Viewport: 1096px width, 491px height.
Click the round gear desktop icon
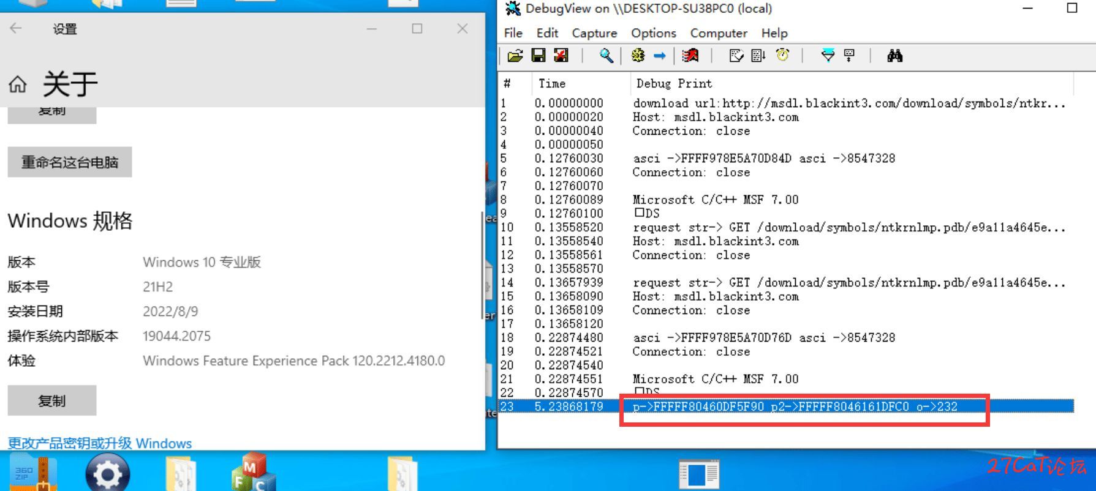(107, 473)
